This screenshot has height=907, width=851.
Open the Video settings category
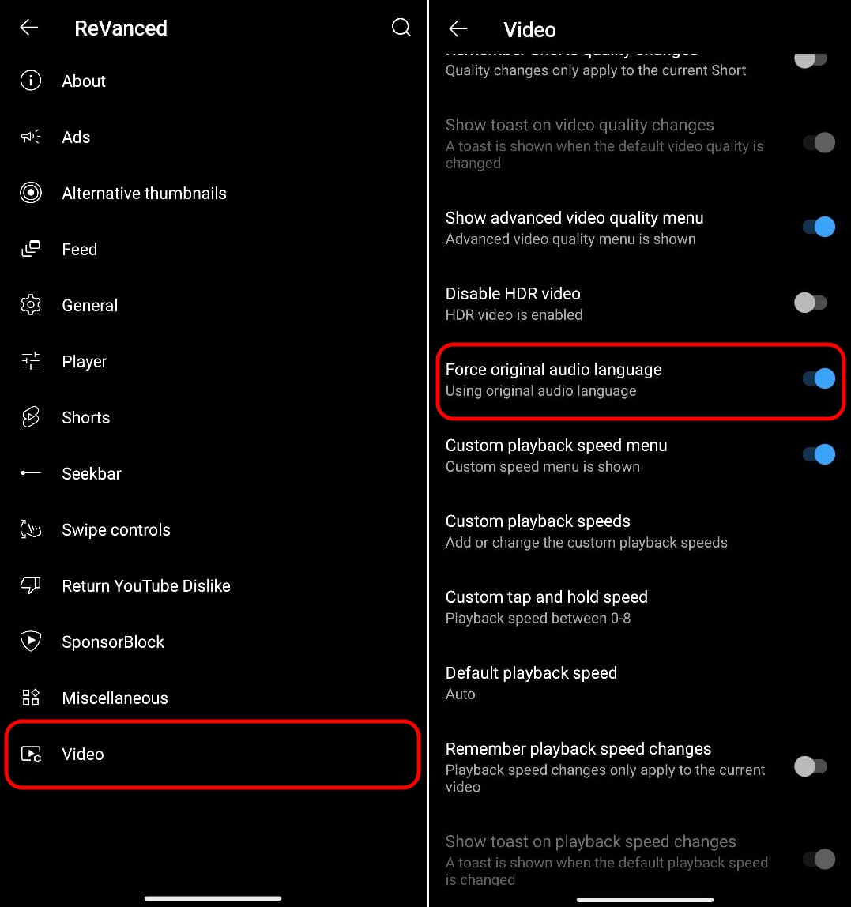213,755
